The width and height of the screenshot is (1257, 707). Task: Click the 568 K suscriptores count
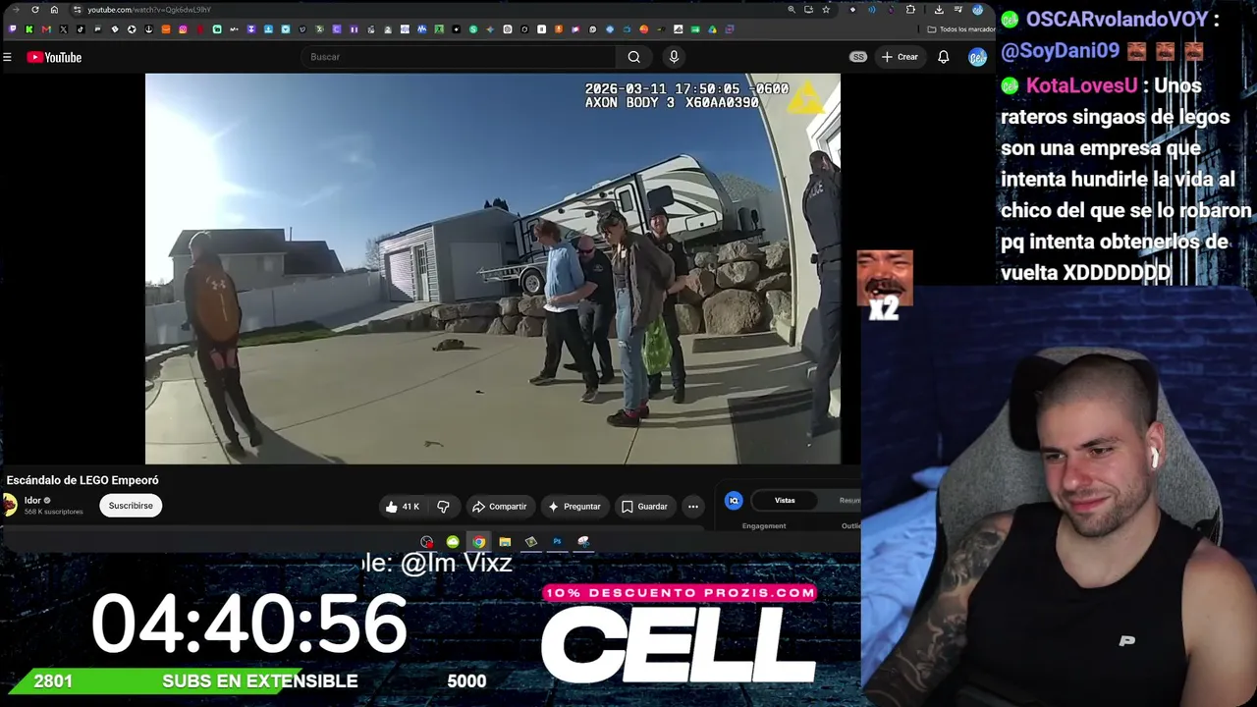click(x=54, y=513)
